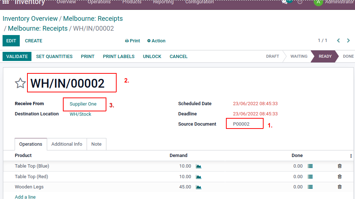Click SET QUANTITIES button
Viewport: 355px width, 199px height.
[x=54, y=56]
